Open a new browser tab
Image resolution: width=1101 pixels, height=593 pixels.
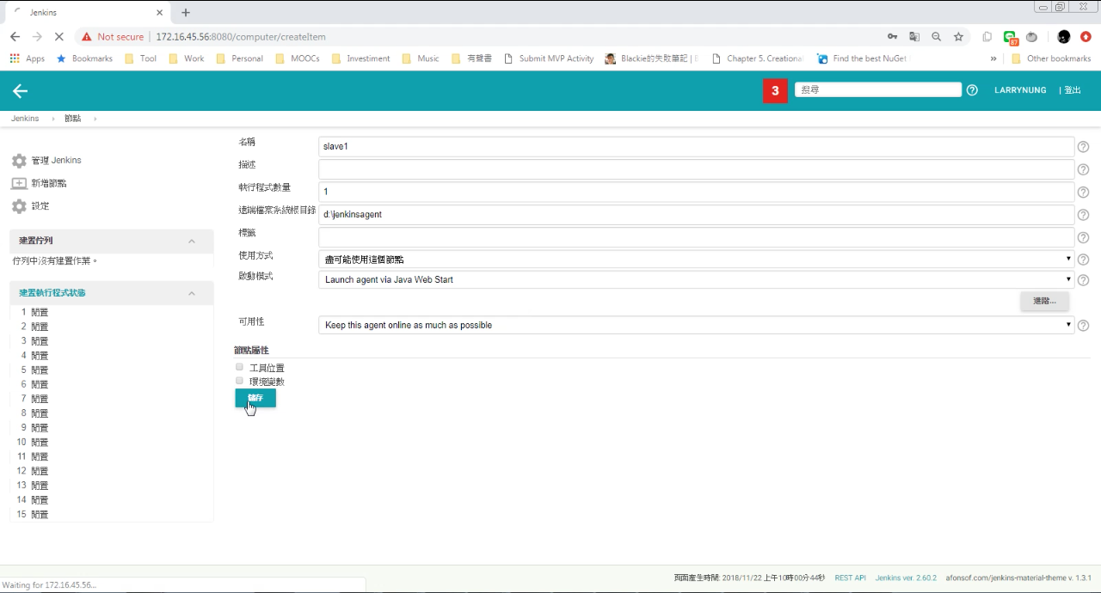(x=186, y=12)
